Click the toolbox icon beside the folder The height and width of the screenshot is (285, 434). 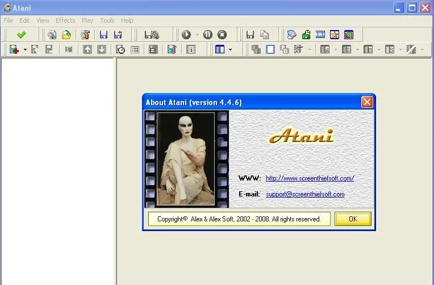click(x=85, y=35)
